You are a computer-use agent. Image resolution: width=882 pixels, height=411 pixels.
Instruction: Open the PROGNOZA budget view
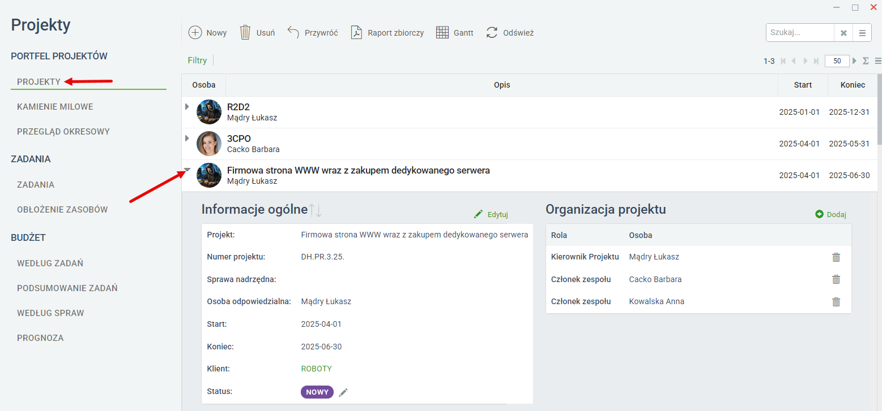point(40,338)
